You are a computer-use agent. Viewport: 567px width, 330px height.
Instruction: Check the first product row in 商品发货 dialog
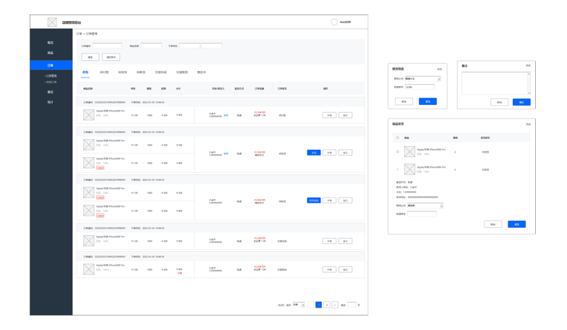[x=397, y=151]
